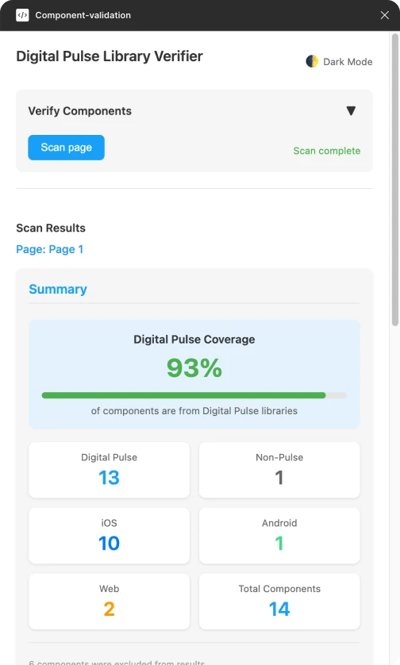Open the Page: Page 1 link
The width and height of the screenshot is (400, 665).
point(50,249)
